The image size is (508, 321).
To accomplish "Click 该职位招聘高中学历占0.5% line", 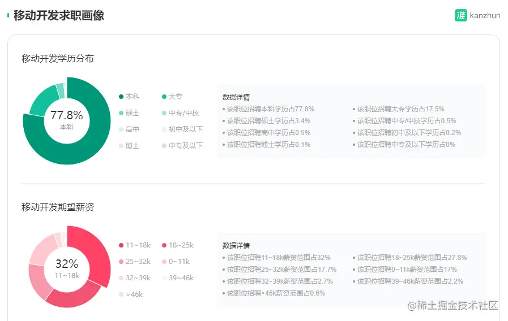I will (266, 133).
